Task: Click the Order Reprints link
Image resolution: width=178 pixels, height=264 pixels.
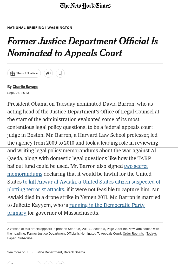Action: 133,234
